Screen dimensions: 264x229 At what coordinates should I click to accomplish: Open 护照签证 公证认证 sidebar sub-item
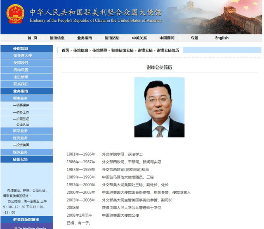click(x=26, y=121)
